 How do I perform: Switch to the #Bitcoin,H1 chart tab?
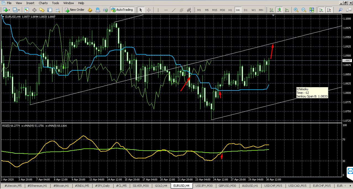(61, 186)
